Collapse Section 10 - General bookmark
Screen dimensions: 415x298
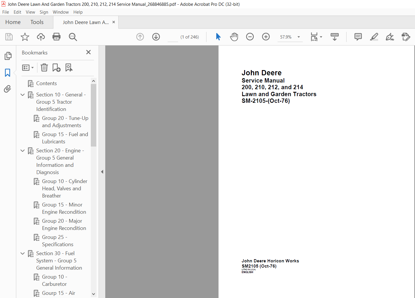23,95
